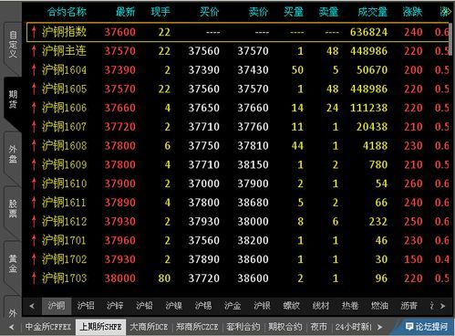Sort by 现手 column header
This screenshot has width=455, height=336.
[160, 12]
